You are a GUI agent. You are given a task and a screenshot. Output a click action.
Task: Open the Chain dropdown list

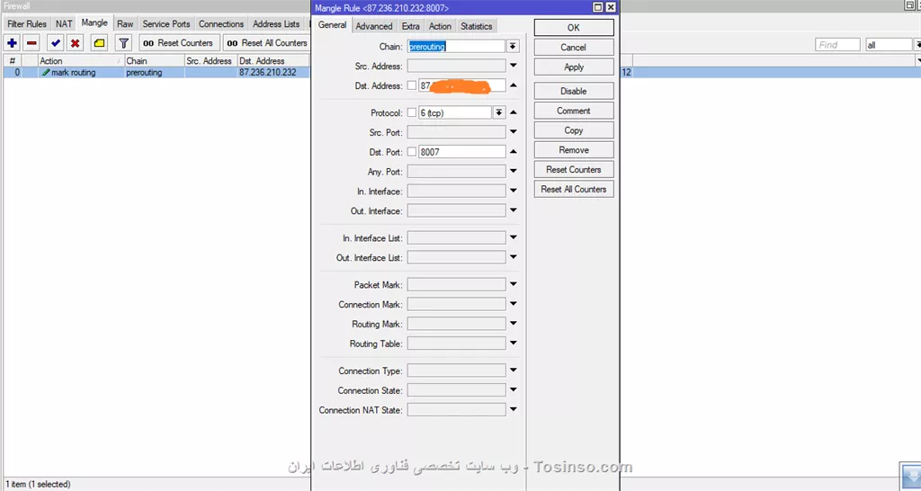click(x=513, y=47)
